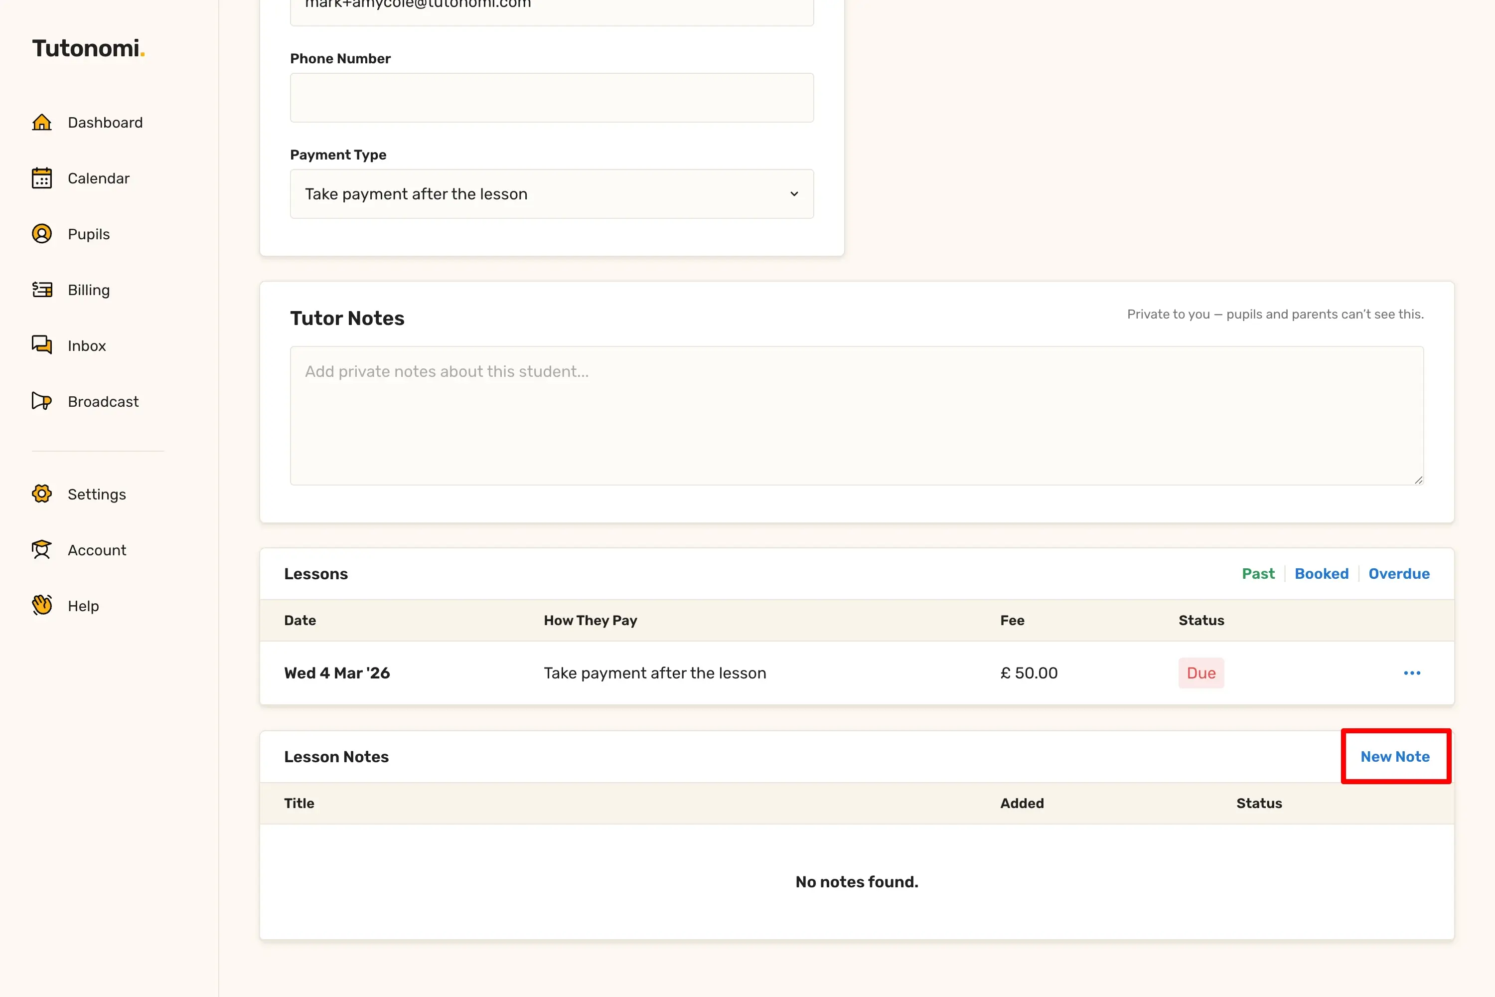Switch to the Past lessons filter
This screenshot has width=1495, height=997.
pyautogui.click(x=1258, y=574)
